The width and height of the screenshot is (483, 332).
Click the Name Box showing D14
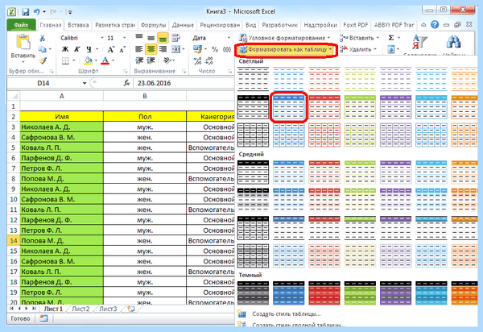coord(43,83)
